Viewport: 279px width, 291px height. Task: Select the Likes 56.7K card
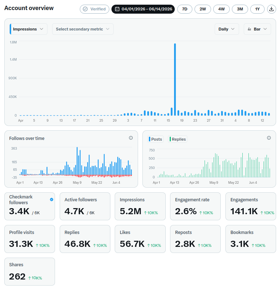pyautogui.click(x=140, y=239)
